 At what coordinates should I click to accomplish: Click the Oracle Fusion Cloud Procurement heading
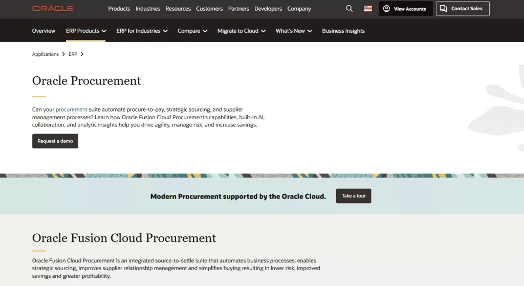[124, 238]
